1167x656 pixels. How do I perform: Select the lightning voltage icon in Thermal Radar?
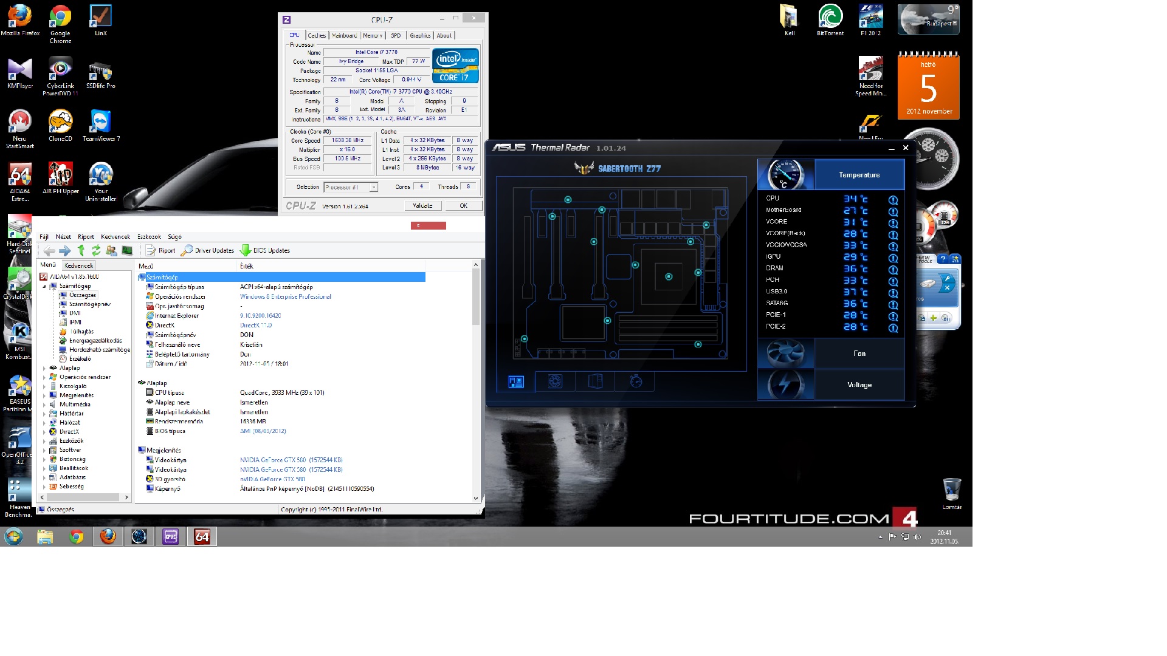(785, 384)
